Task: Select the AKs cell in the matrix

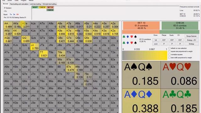Action: [17, 25]
